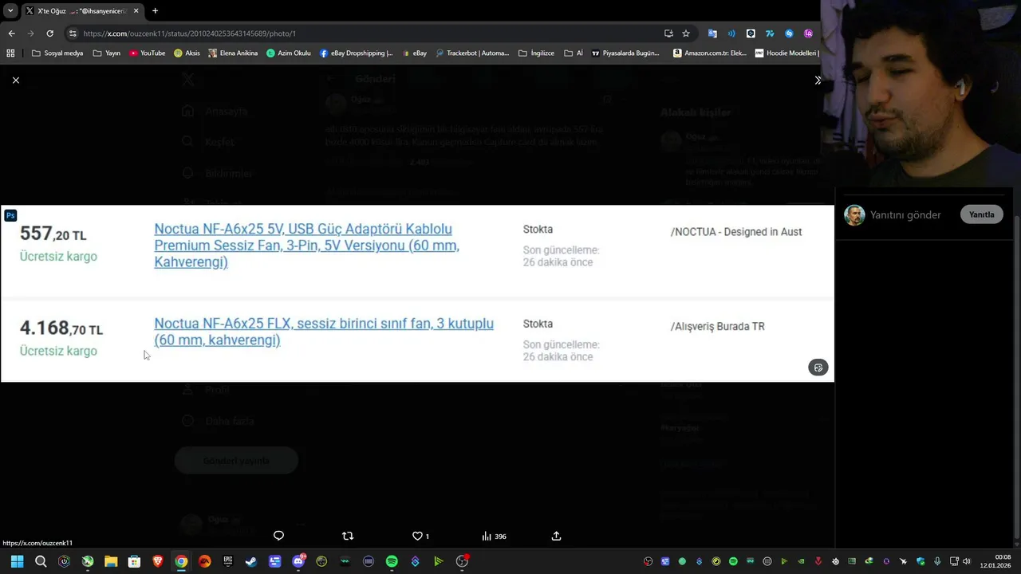Open Microsoft Store from taskbar

134,561
